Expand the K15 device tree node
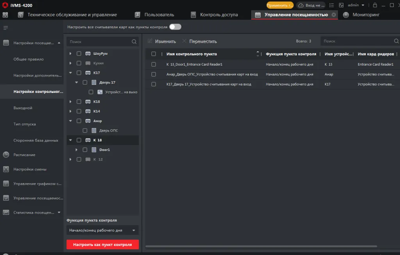Viewport: 400px width, 255px height. point(70,102)
